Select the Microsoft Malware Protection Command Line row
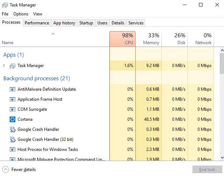Screen dimensions: 224x176 [107, 158]
